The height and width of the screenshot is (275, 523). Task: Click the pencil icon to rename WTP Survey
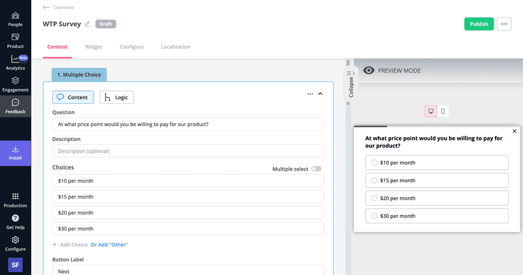88,24
